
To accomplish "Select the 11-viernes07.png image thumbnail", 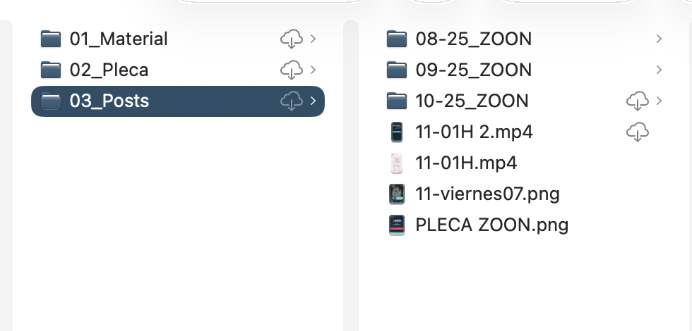I will click(x=397, y=194).
